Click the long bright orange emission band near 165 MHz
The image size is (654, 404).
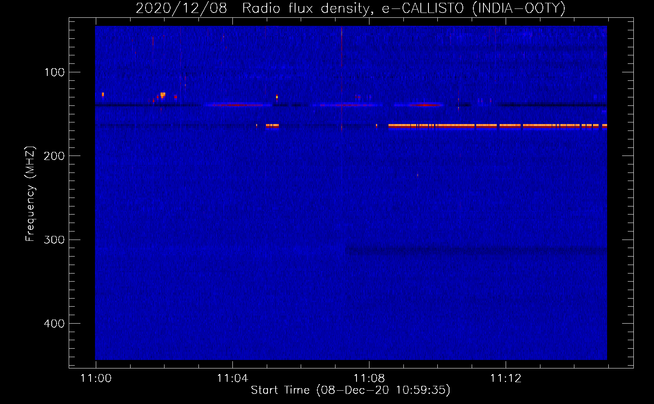pos(498,126)
